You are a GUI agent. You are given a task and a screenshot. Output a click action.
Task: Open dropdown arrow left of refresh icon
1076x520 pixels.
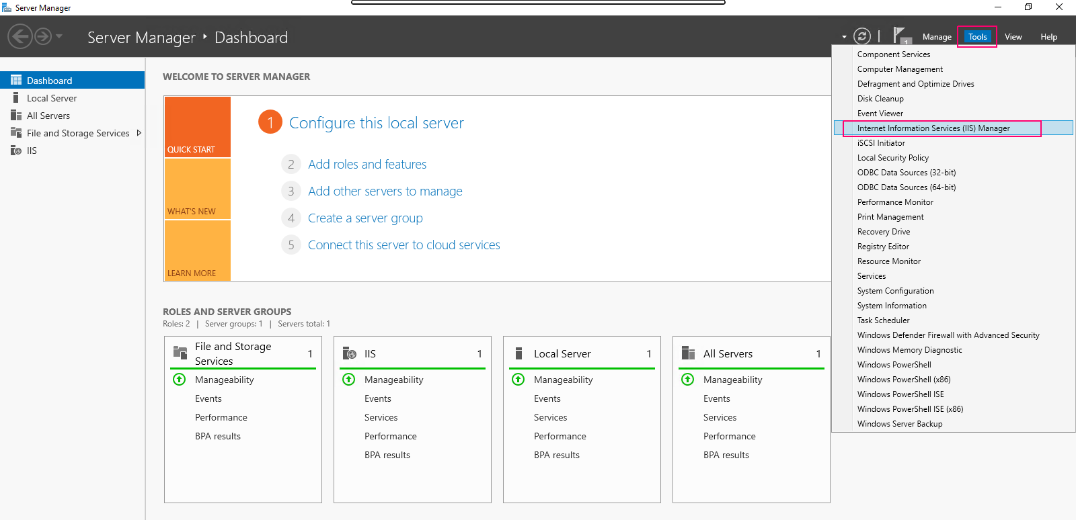click(x=844, y=37)
